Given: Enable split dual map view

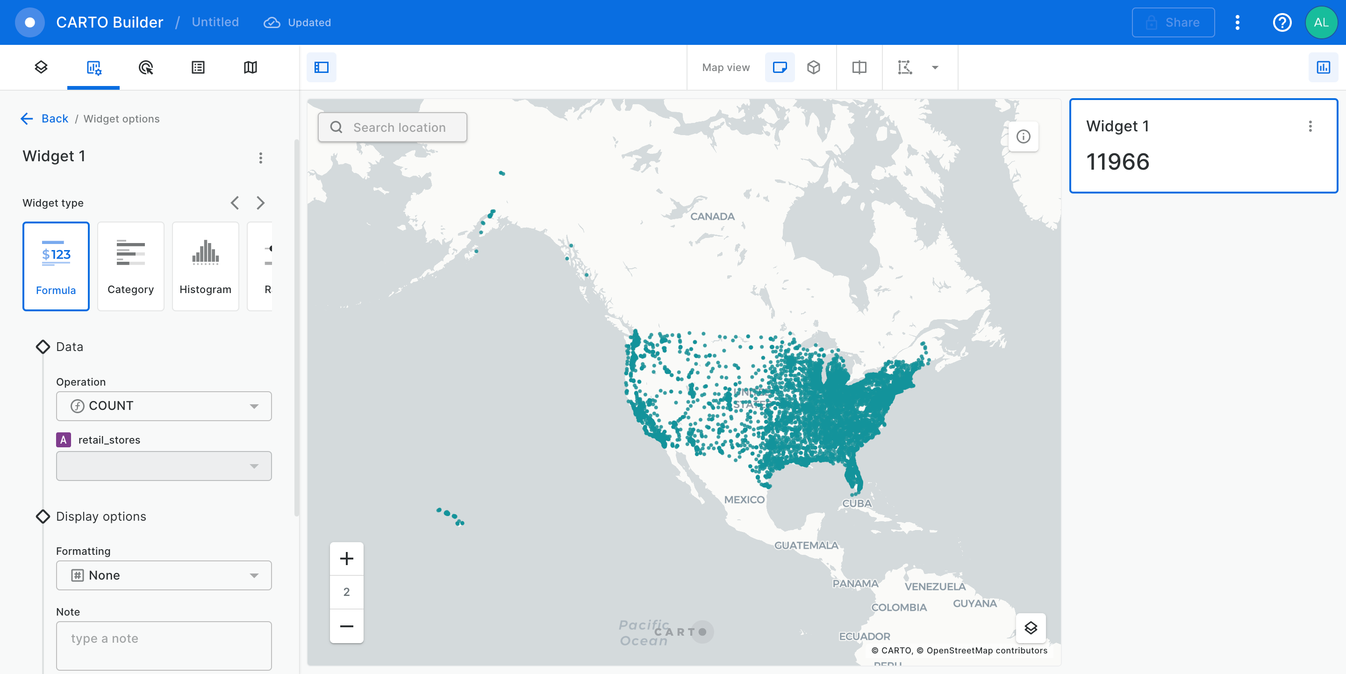Looking at the screenshot, I should tap(859, 67).
